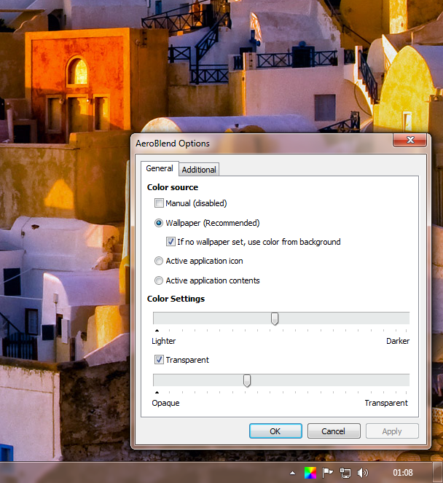Click the taskbar clock showing 01:08

pos(403,473)
